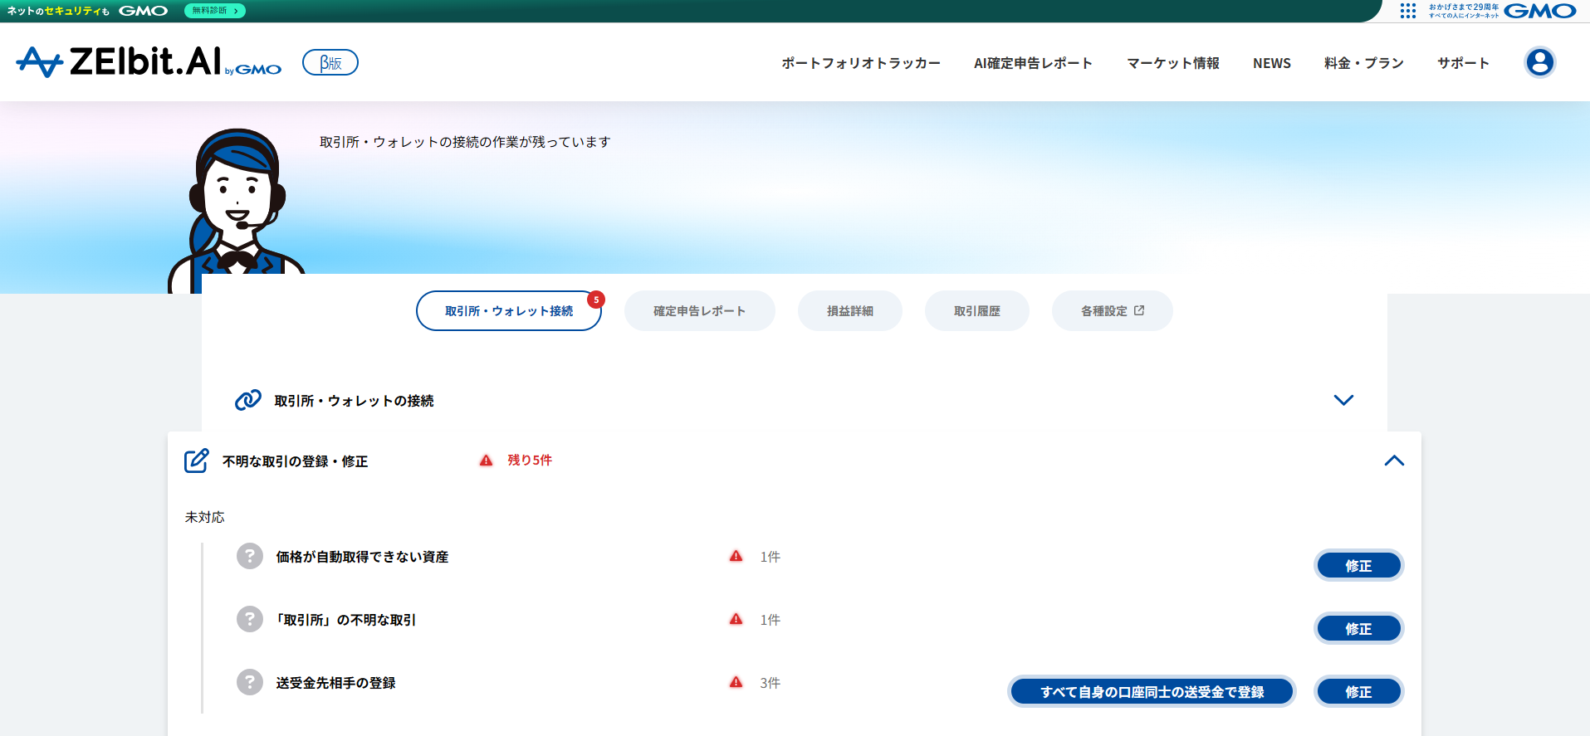Open サポート menu
Image resolution: width=1590 pixels, height=736 pixels.
pos(1463,63)
